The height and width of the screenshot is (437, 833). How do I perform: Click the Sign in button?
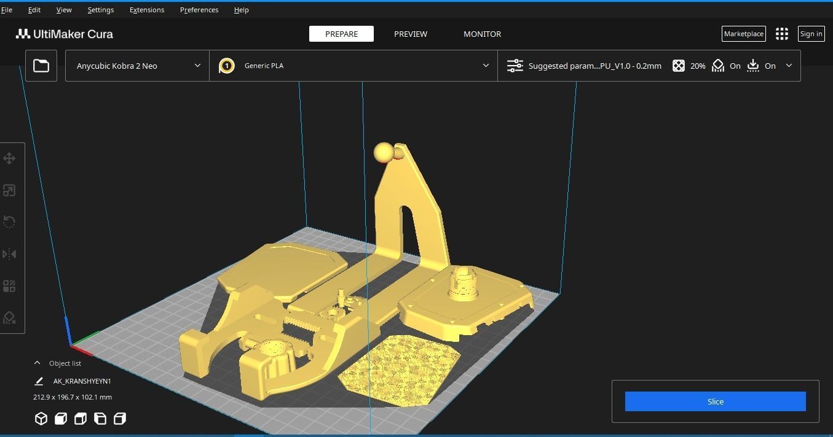click(811, 34)
